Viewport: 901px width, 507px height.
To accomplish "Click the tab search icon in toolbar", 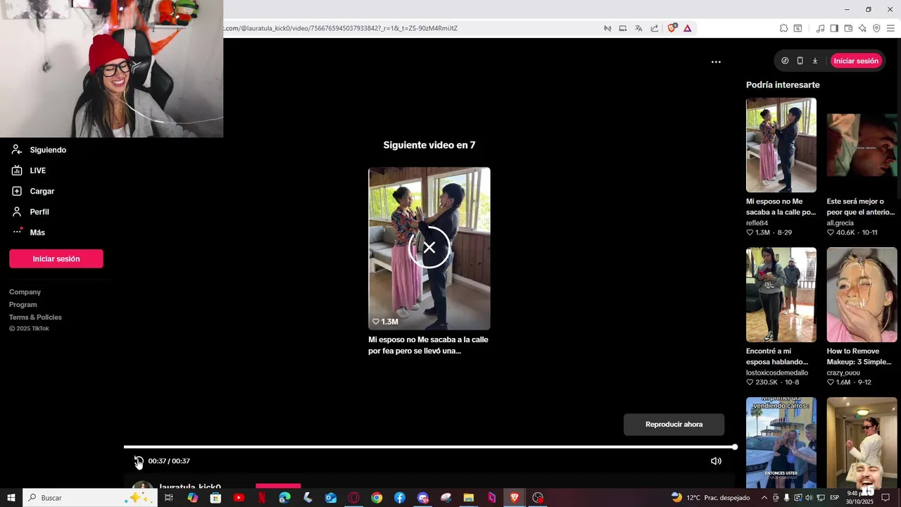I will click(798, 28).
